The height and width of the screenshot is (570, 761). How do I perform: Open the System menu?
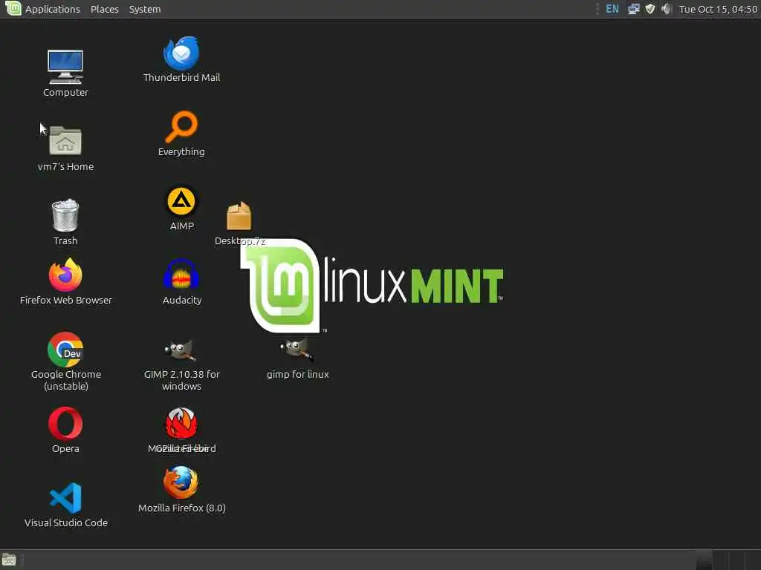coord(145,9)
